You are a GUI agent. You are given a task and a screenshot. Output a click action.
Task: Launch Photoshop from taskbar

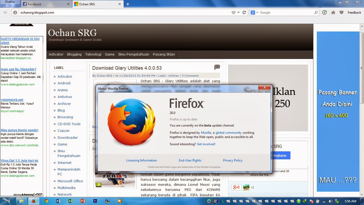[95, 201]
